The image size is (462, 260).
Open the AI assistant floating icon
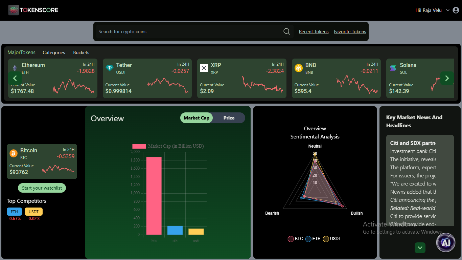[x=446, y=242]
